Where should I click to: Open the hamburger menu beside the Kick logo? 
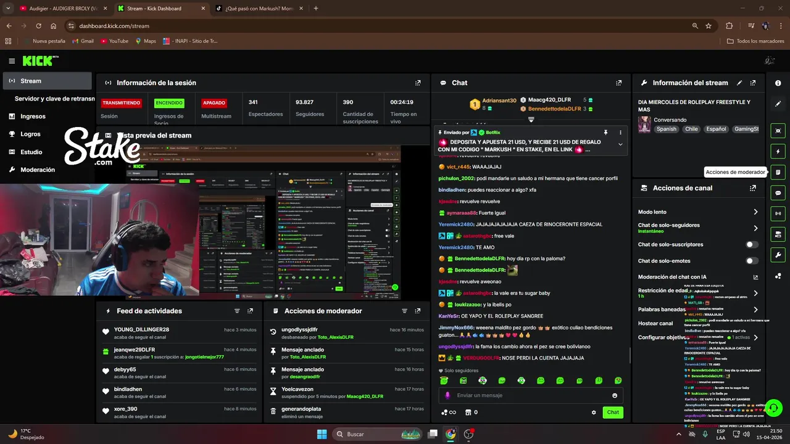12,61
